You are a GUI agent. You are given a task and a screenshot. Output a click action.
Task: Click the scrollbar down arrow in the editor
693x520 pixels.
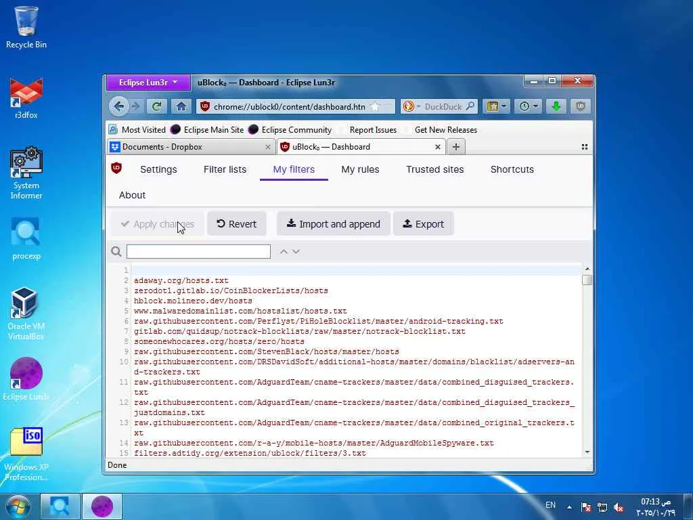click(587, 452)
